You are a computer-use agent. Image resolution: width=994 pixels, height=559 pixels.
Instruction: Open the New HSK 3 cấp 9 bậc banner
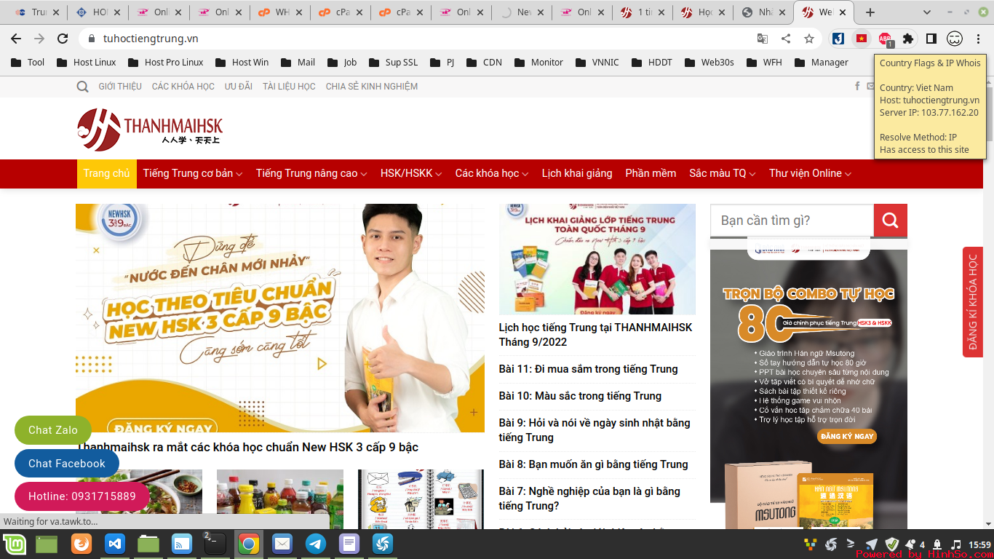pyautogui.click(x=280, y=318)
